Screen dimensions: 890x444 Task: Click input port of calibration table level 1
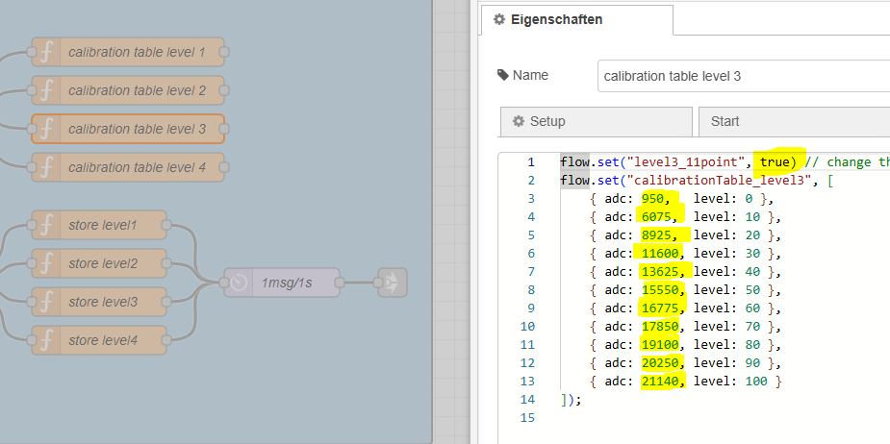click(31, 52)
